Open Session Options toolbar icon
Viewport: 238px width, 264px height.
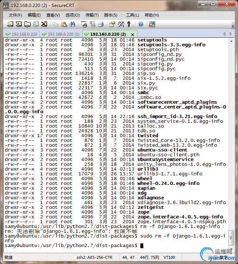point(112,24)
